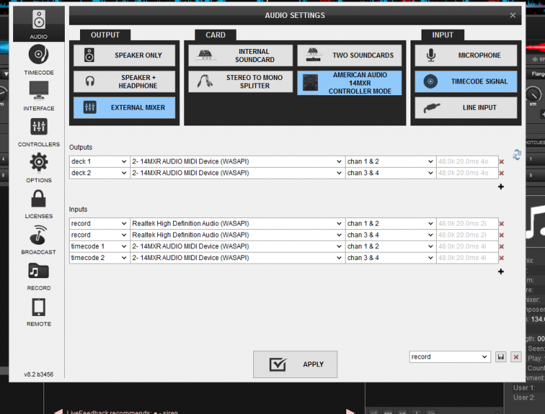
Task: Open the Broadcast settings section
Action: point(39,240)
